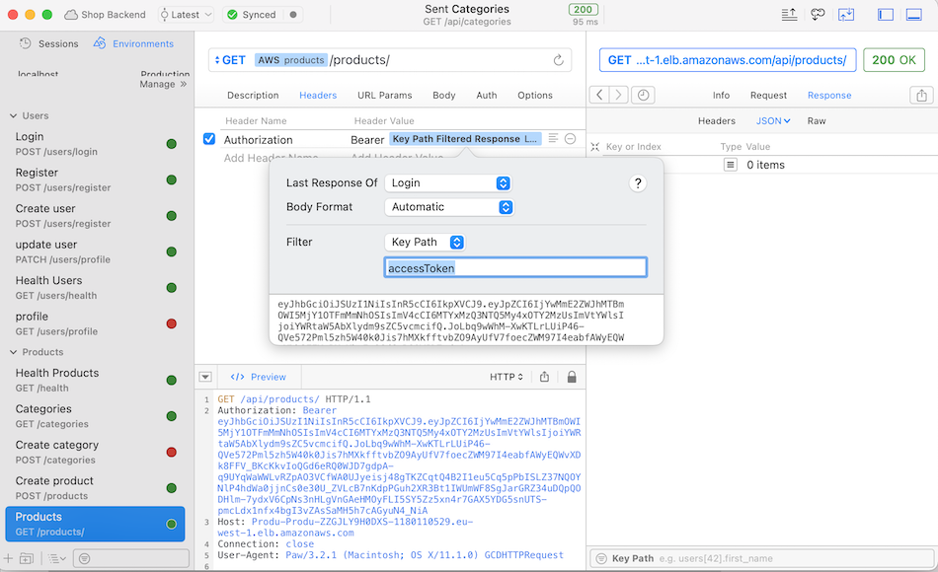Switch to the Auth tab
The width and height of the screenshot is (938, 572).
(487, 96)
